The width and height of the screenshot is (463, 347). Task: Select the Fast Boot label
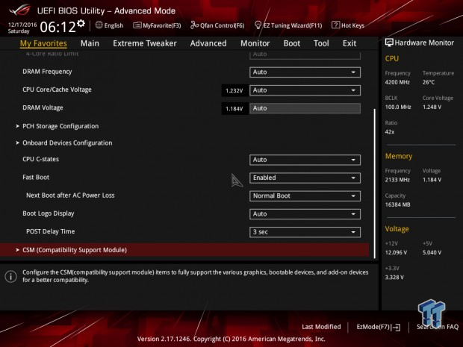tap(36, 178)
